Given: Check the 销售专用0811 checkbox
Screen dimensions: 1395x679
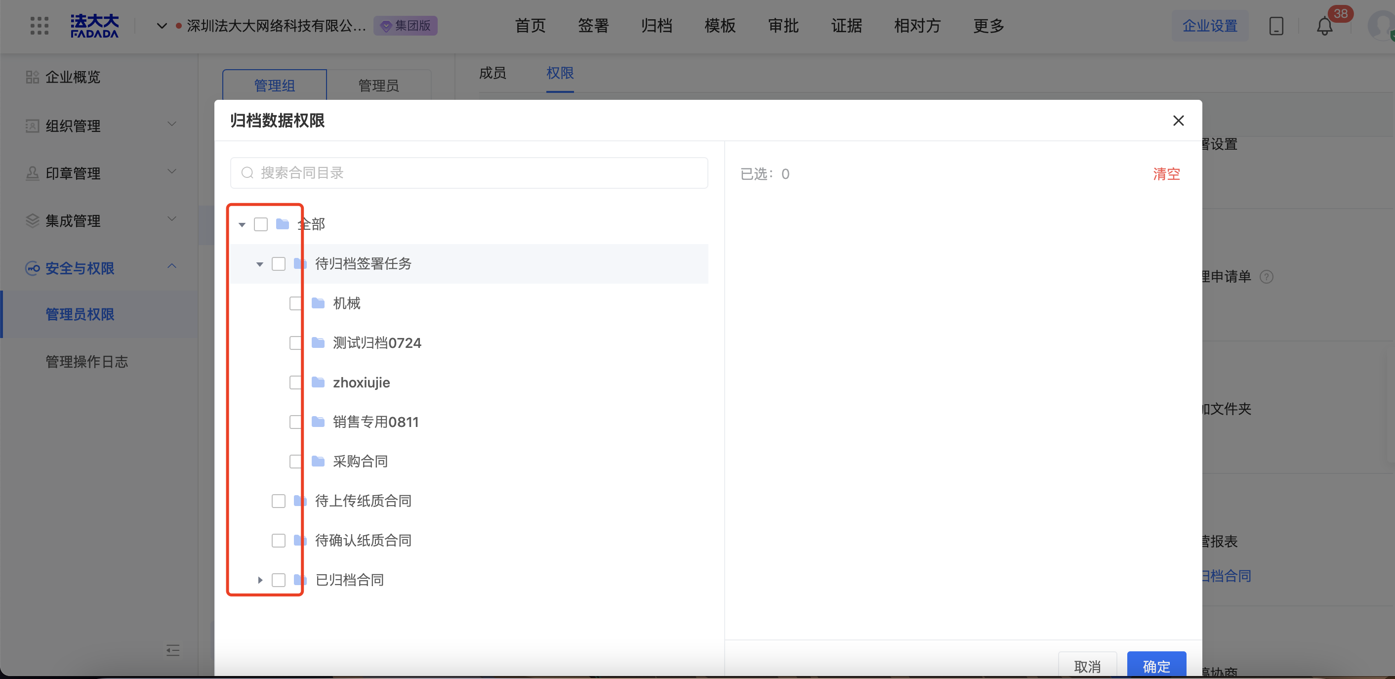Looking at the screenshot, I should tap(296, 422).
